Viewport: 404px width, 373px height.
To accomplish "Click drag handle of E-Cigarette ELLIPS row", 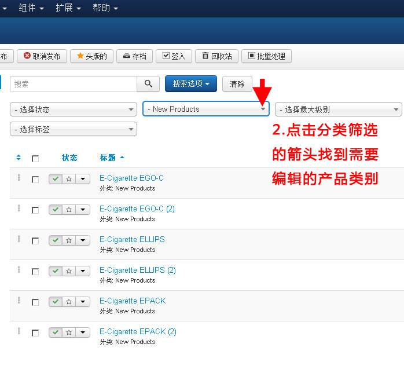I will point(19,239).
